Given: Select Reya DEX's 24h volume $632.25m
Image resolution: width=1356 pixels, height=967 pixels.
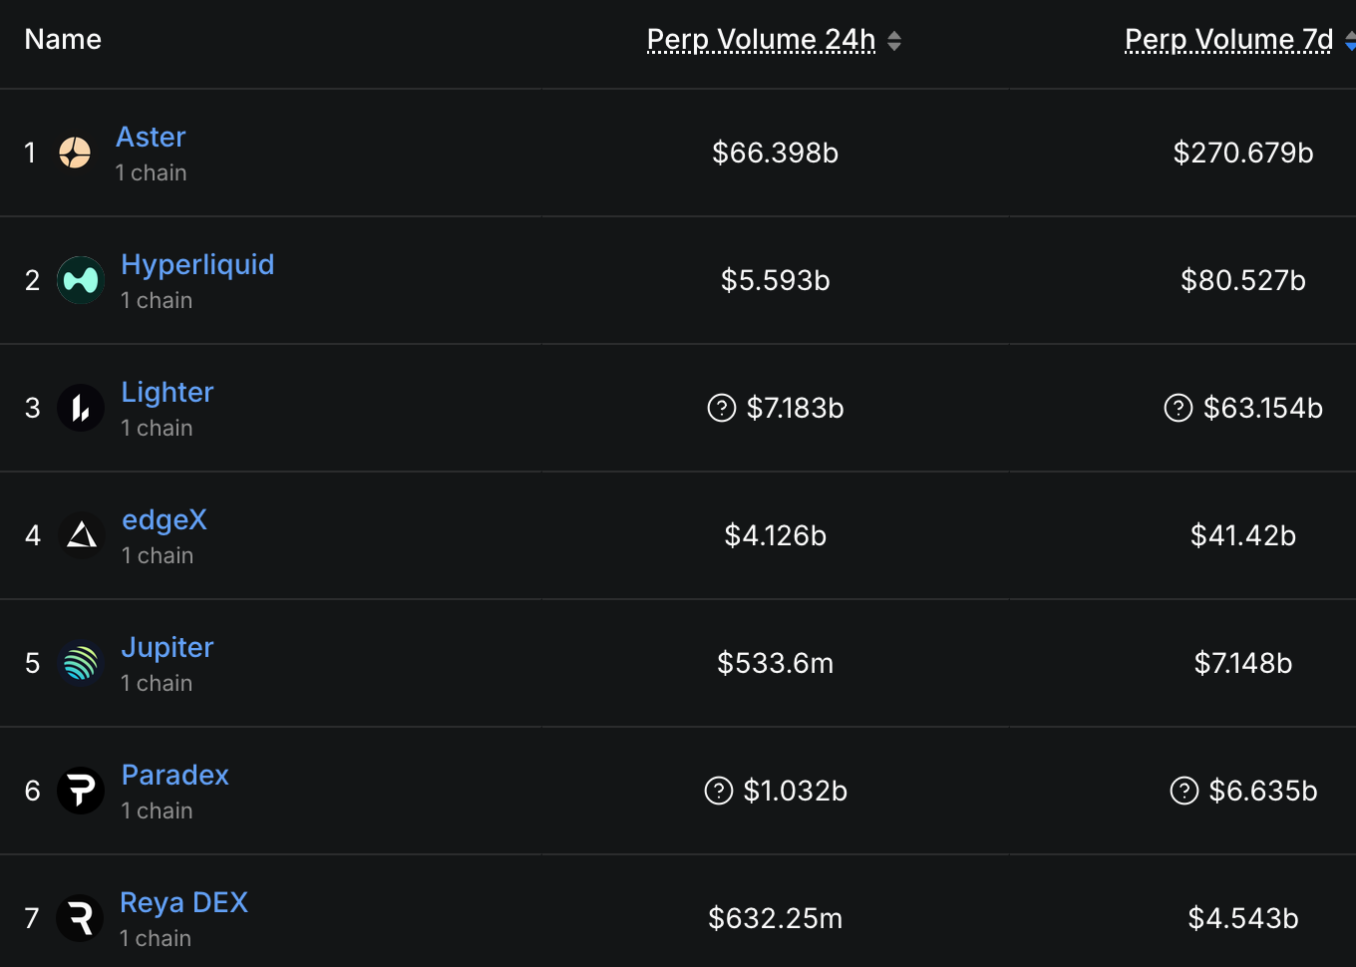Looking at the screenshot, I should [775, 918].
